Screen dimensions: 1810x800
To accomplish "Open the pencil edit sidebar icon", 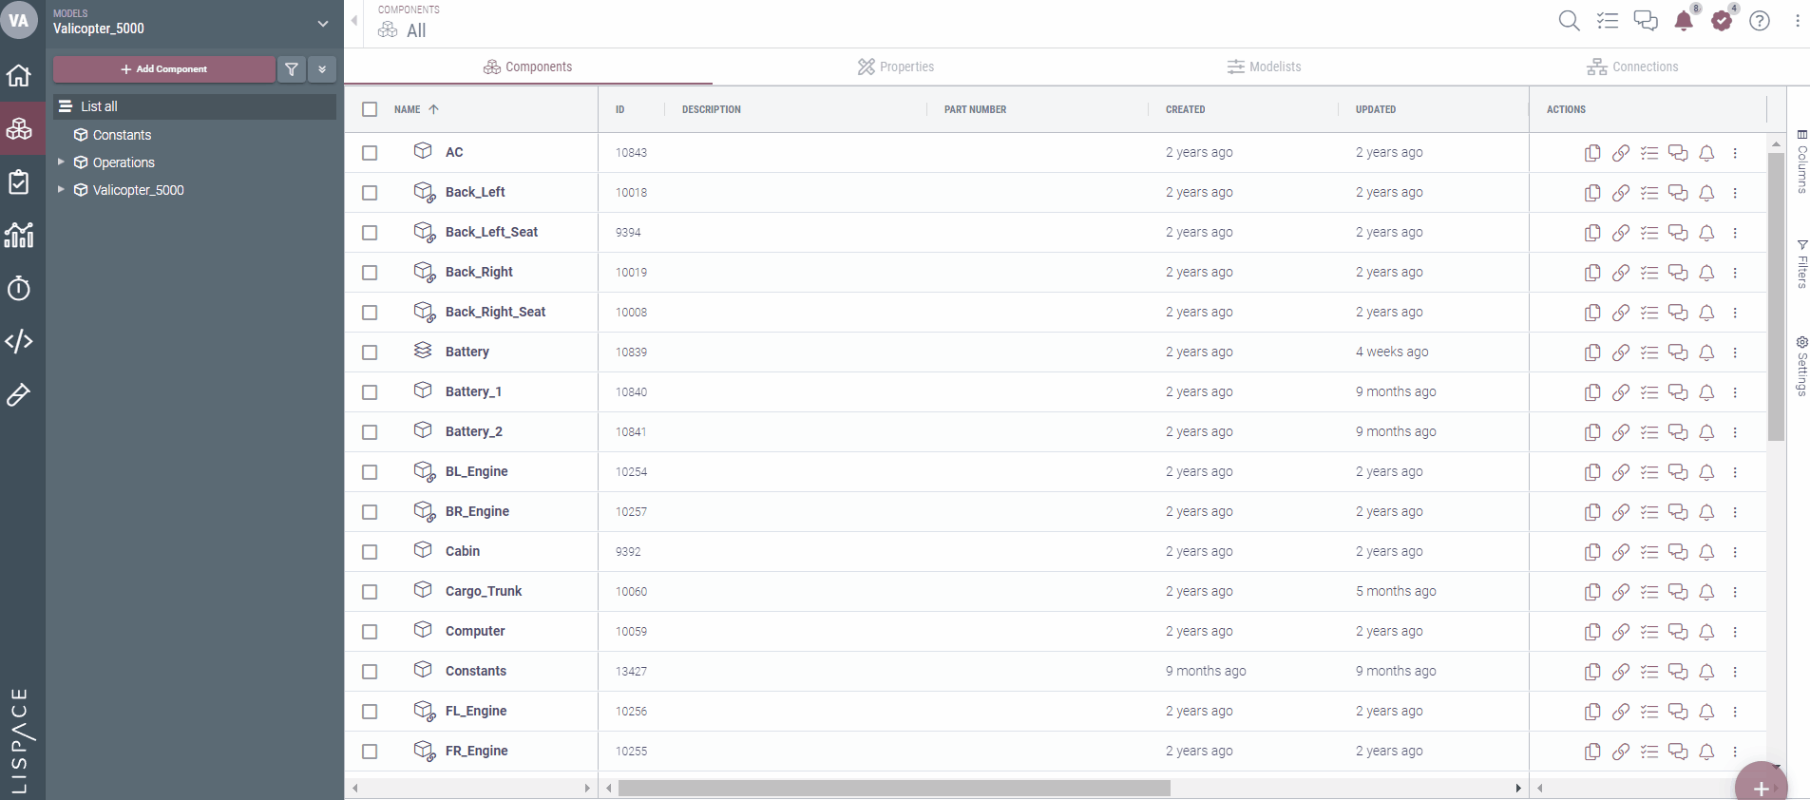I will pyautogui.click(x=19, y=394).
